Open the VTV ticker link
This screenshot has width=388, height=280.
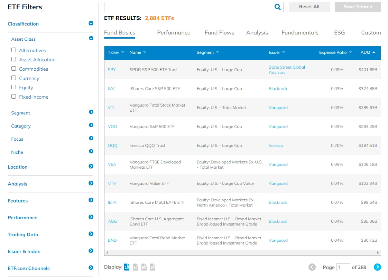(112, 183)
